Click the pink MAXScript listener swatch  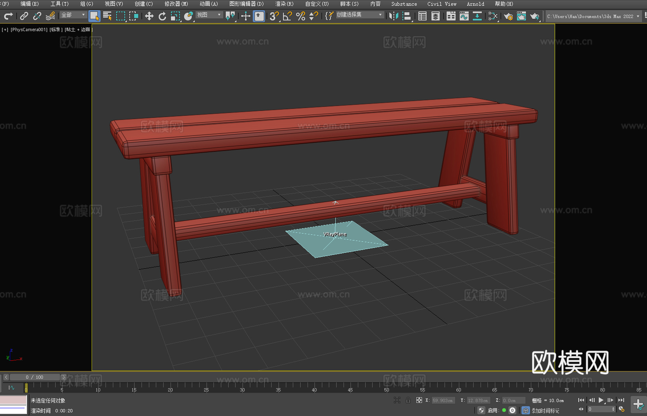click(x=13, y=400)
